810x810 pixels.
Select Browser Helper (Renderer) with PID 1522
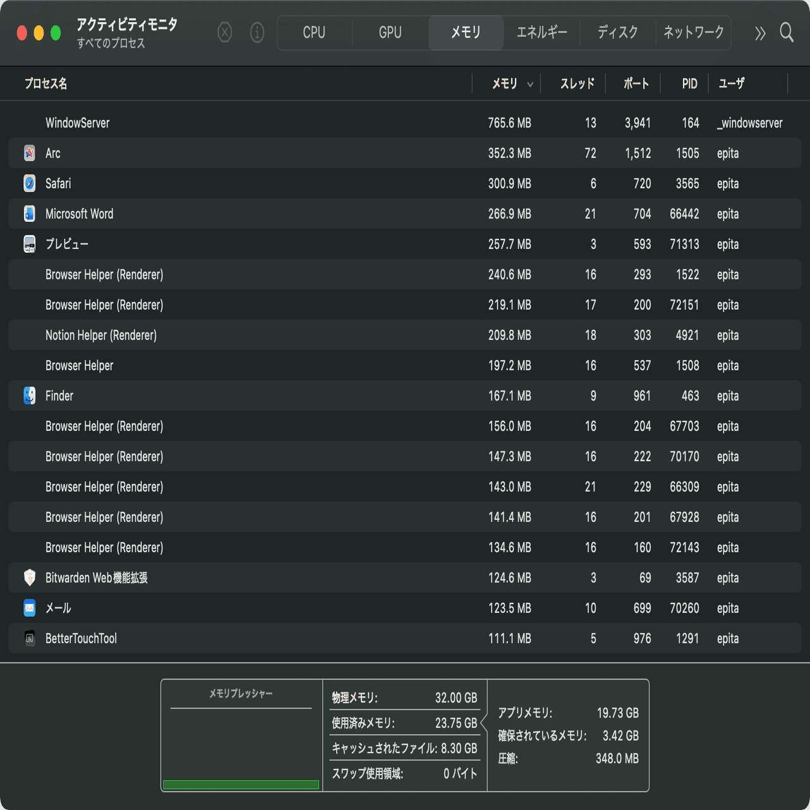(x=405, y=274)
